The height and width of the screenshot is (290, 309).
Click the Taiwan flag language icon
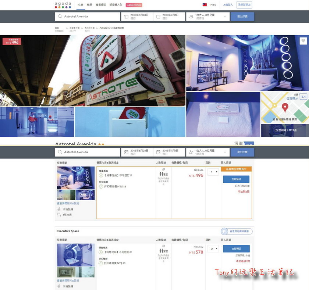pos(205,5)
